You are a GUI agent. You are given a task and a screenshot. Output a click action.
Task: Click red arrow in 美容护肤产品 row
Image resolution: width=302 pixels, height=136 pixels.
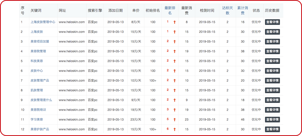(x=175, y=130)
